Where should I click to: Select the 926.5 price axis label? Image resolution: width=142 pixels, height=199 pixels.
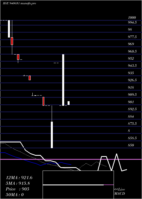(x=132, y=80)
